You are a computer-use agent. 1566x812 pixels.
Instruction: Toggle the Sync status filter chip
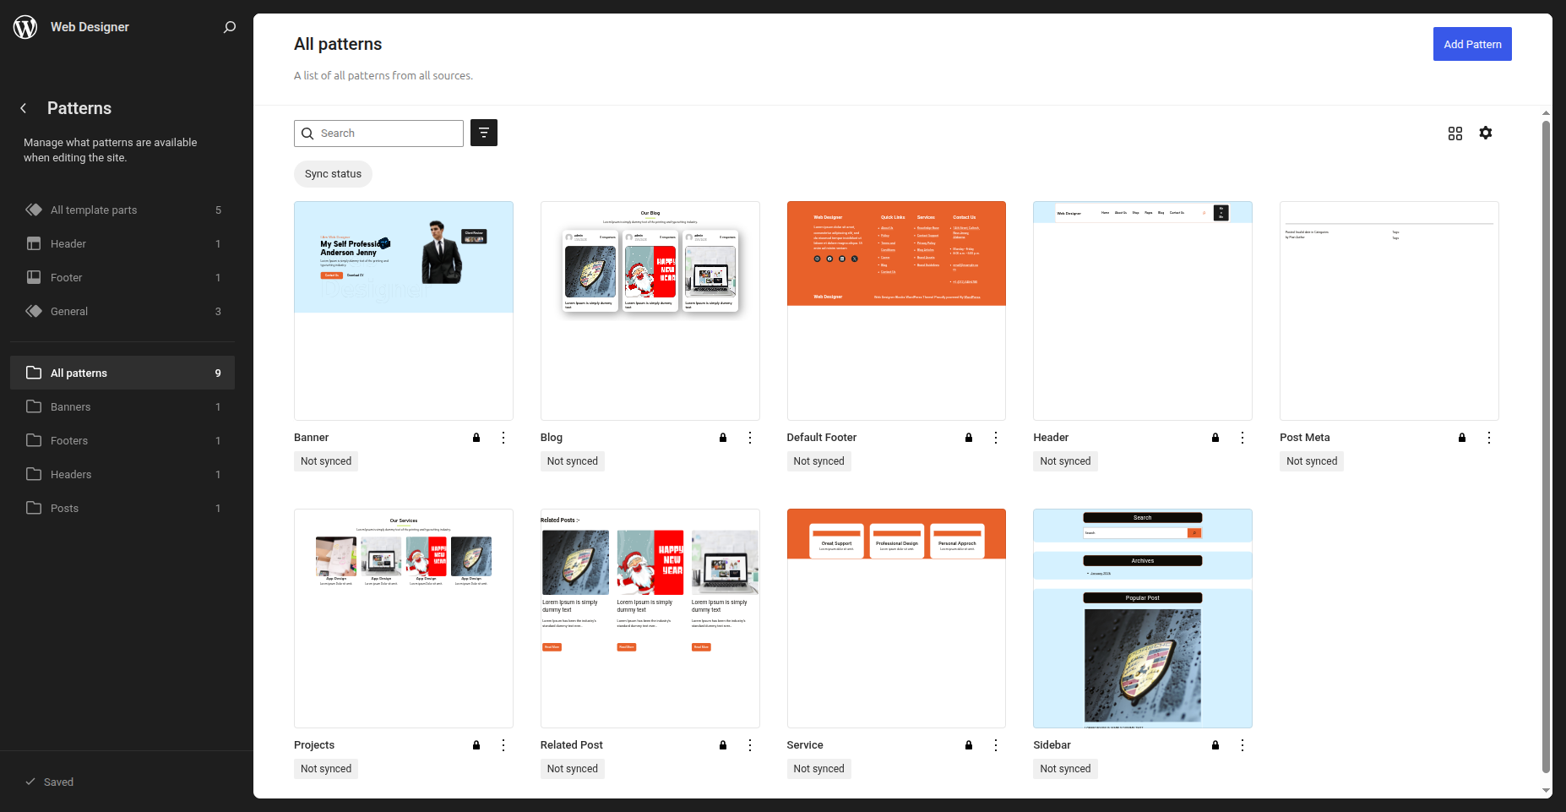coord(333,174)
